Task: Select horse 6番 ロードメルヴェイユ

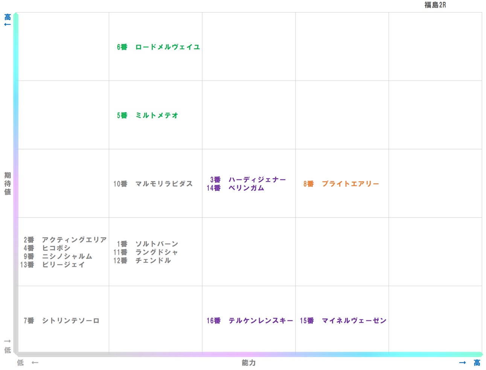Action: pos(158,47)
